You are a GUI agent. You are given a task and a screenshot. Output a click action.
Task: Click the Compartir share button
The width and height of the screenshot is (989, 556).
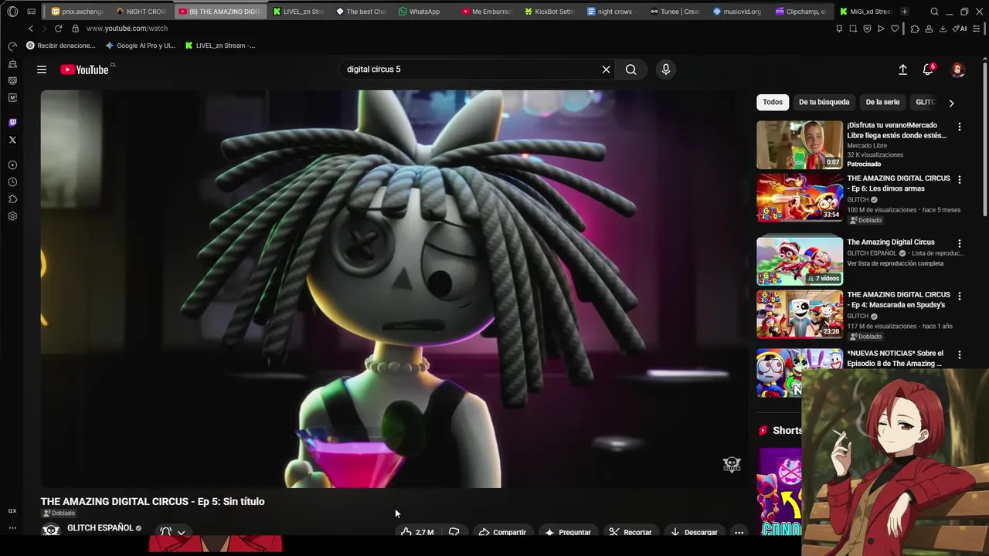502,532
